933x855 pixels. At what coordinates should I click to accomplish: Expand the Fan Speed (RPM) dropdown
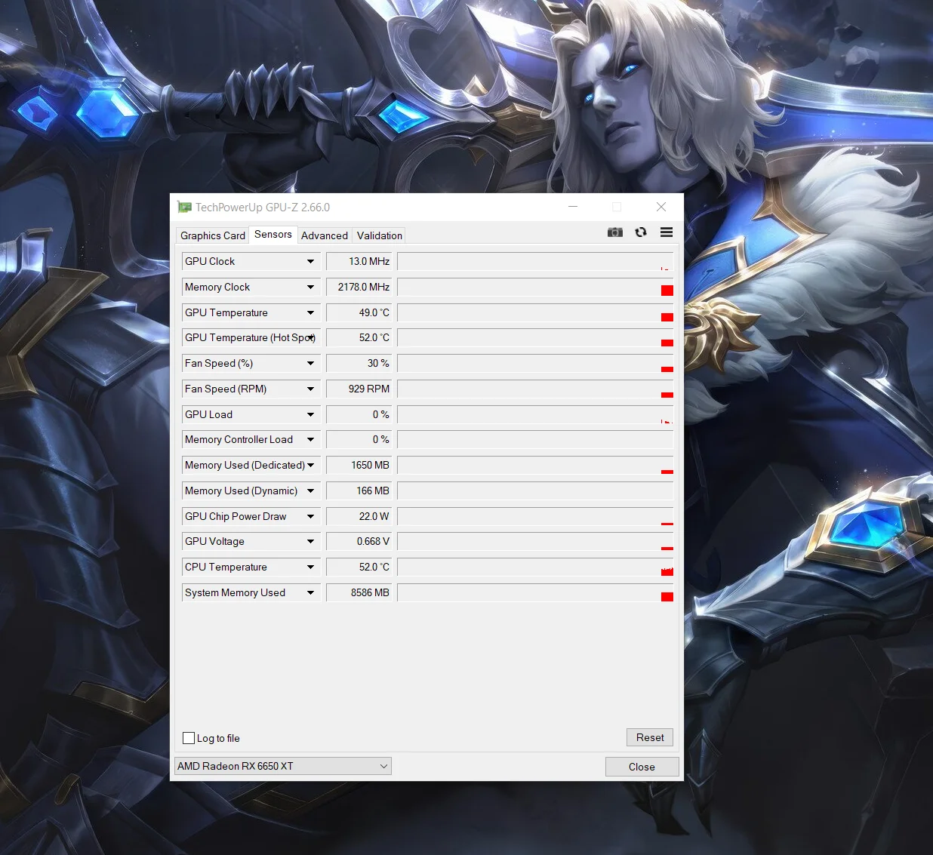(310, 389)
